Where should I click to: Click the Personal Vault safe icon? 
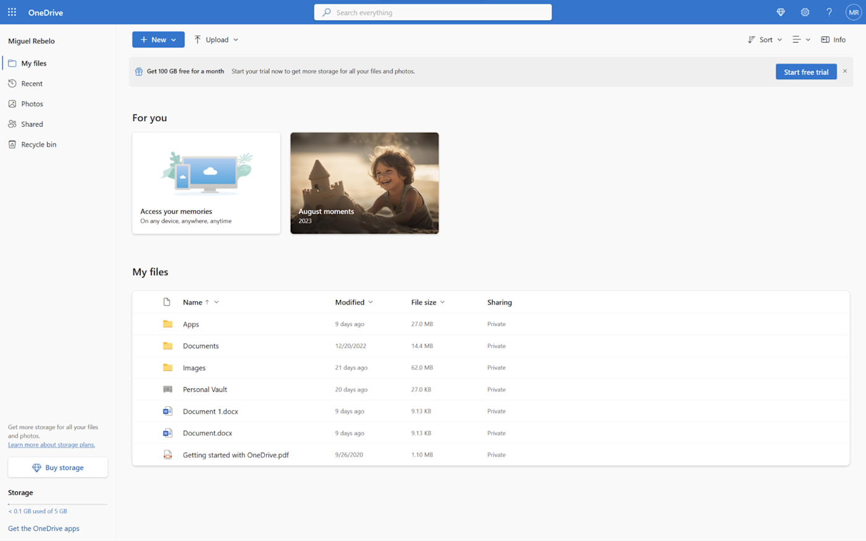168,390
